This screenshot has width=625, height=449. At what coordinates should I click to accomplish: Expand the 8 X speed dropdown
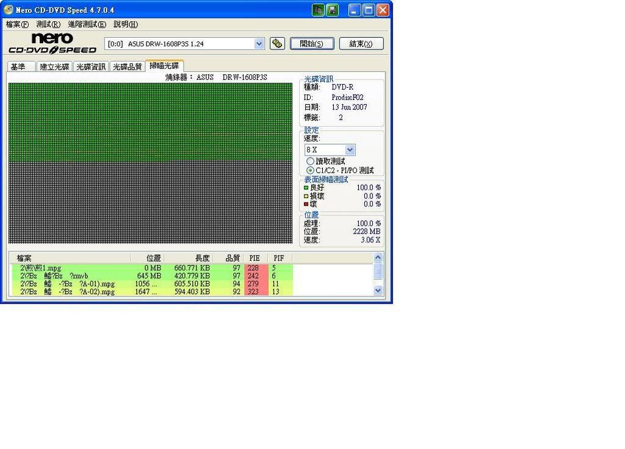[350, 149]
